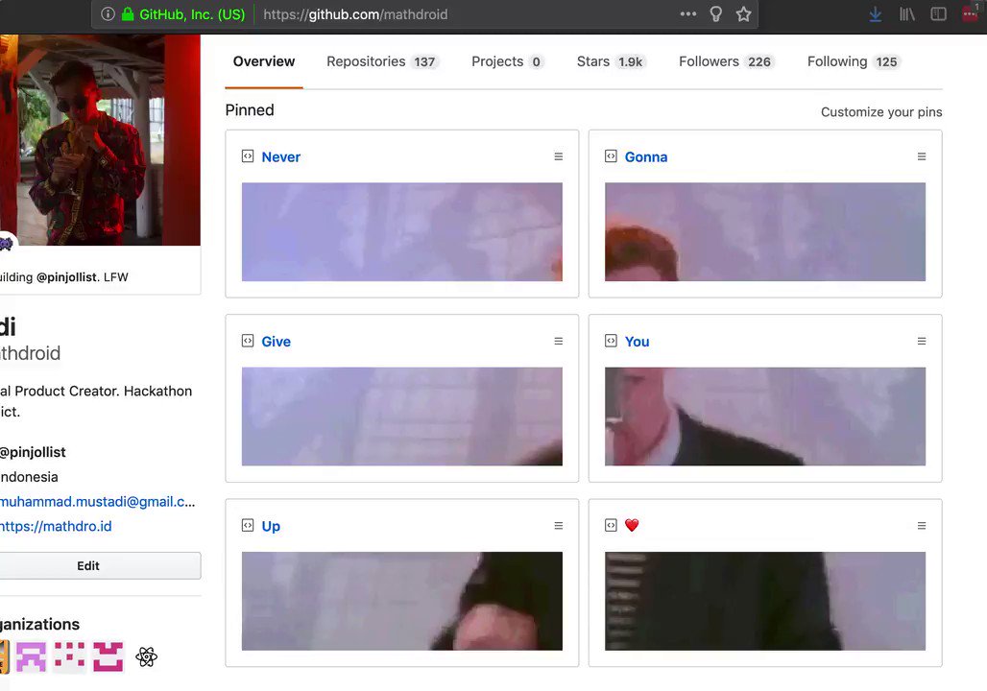Toggle the browser sidebar icon
The height and width of the screenshot is (691, 987).
(x=939, y=13)
